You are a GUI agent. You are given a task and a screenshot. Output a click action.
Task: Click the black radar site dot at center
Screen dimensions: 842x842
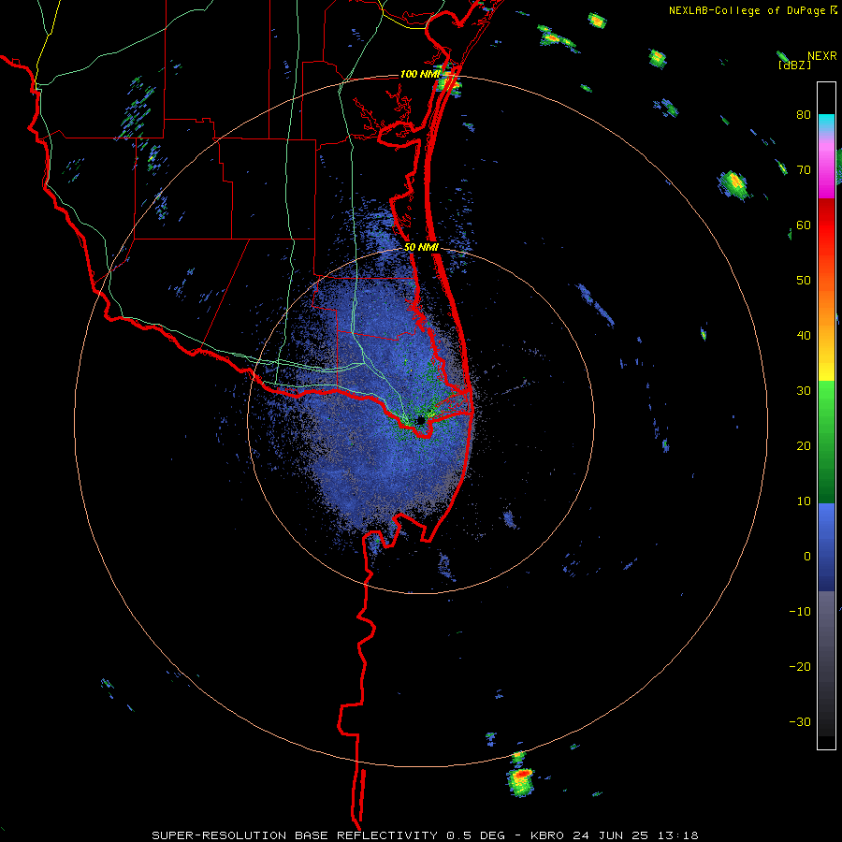click(x=421, y=420)
